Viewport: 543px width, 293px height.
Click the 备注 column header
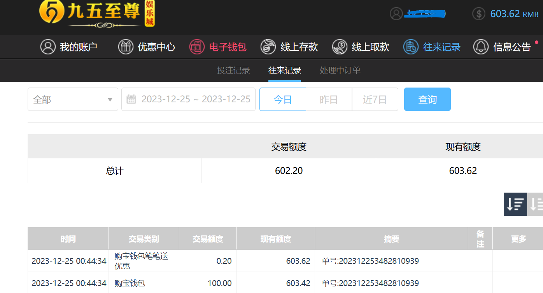pos(480,239)
